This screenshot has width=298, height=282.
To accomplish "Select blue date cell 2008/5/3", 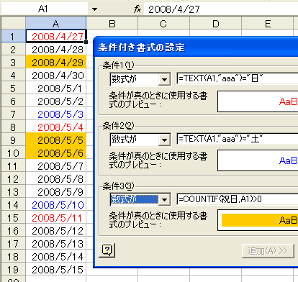I will click(55, 114).
